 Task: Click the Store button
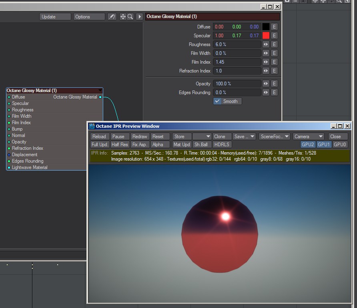[x=182, y=137]
